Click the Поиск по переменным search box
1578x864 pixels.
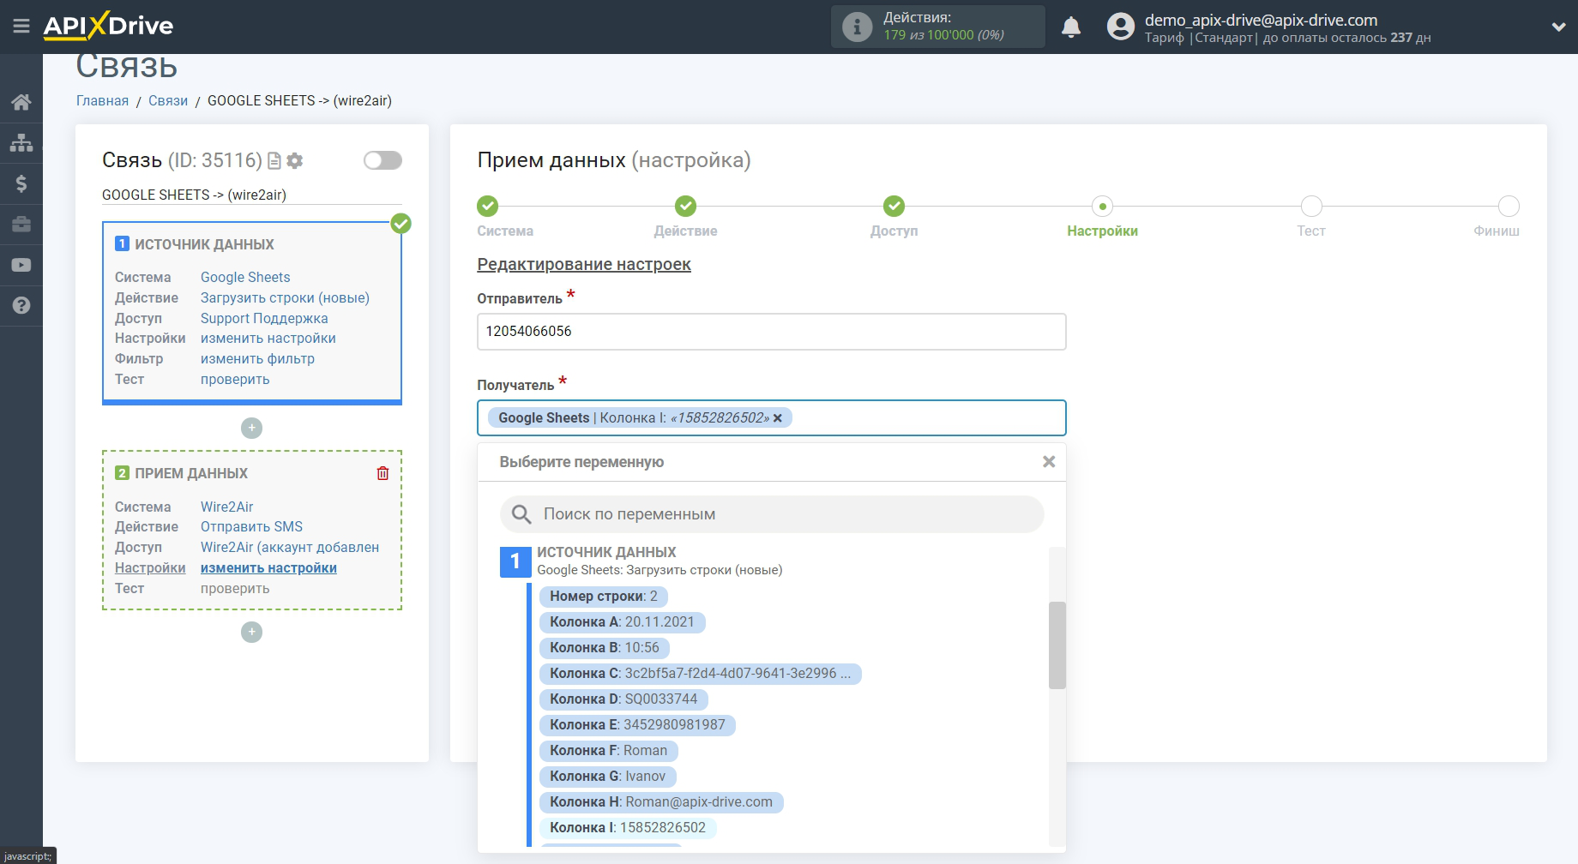[x=772, y=514]
